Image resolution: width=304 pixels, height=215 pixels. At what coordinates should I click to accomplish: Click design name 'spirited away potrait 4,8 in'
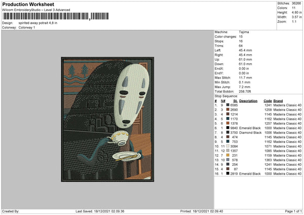point(38,23)
